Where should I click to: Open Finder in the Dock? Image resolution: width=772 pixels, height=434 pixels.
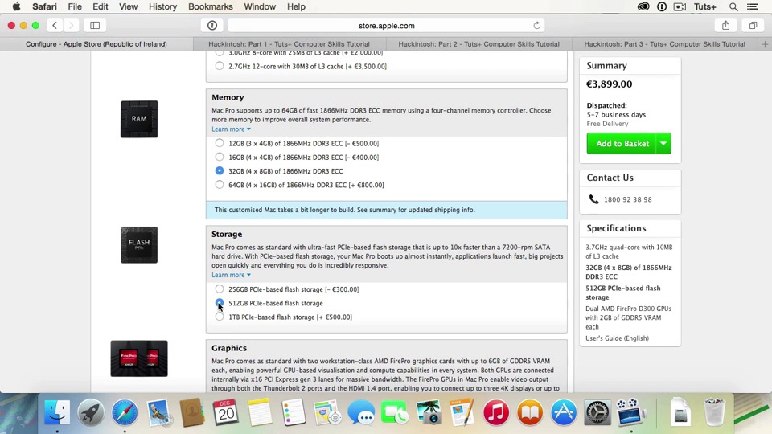tap(57, 412)
